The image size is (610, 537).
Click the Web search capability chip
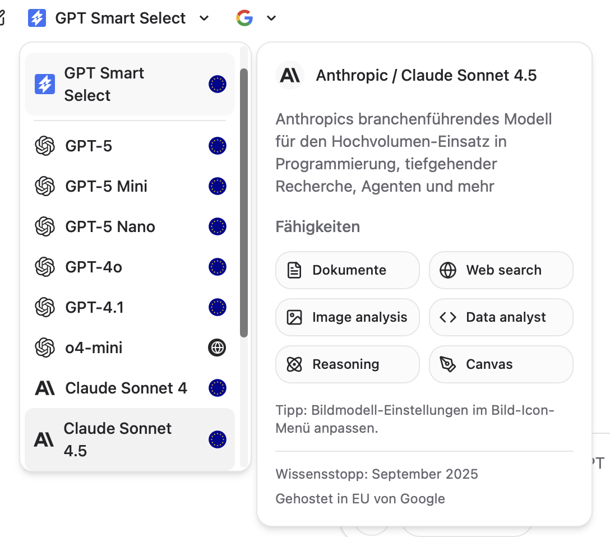pyautogui.click(x=501, y=270)
